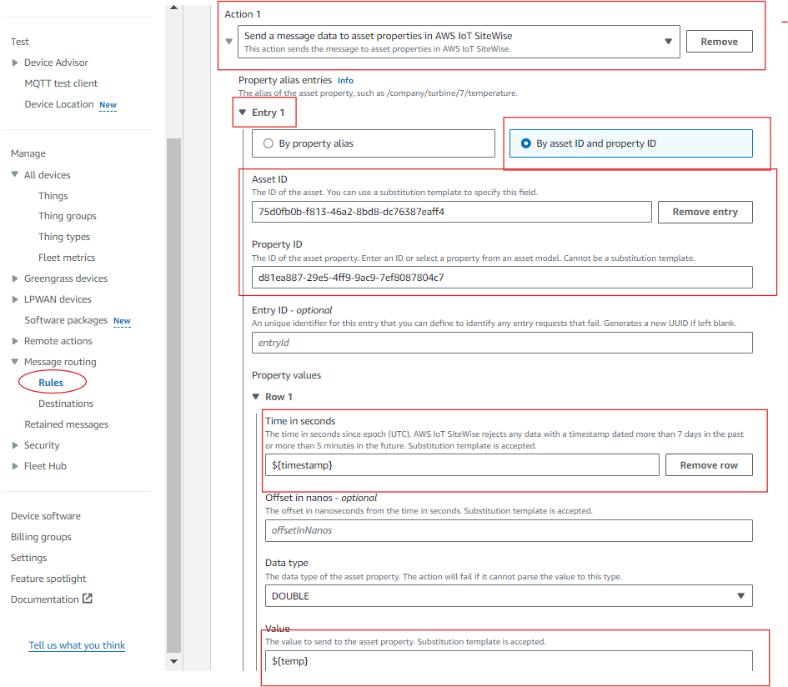The width and height of the screenshot is (788, 687).
Task: Collapse All devices tree node
Action: (x=15, y=174)
